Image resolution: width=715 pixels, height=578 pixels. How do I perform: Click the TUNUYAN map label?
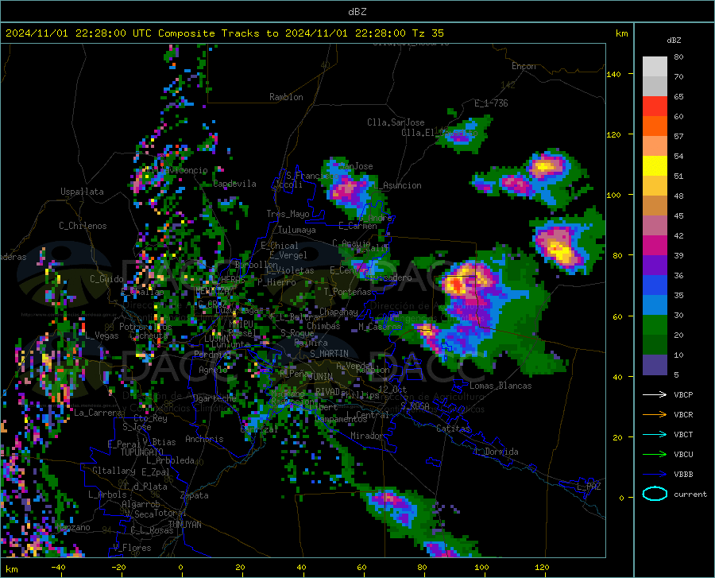[184, 524]
